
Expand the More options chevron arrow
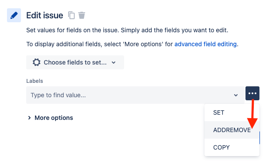[x=29, y=118]
